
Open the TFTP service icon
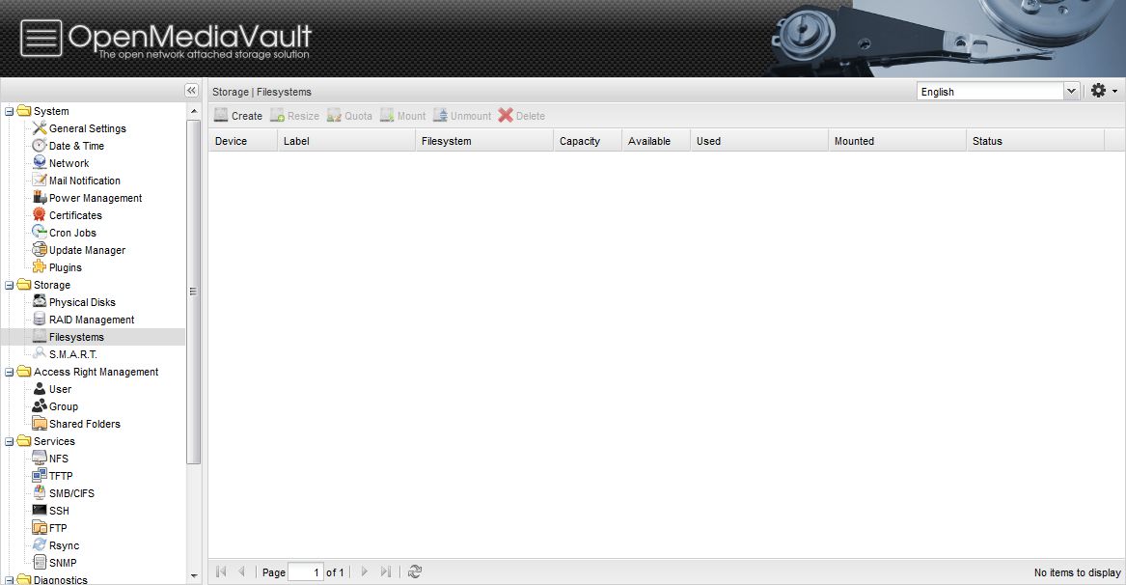coord(40,475)
